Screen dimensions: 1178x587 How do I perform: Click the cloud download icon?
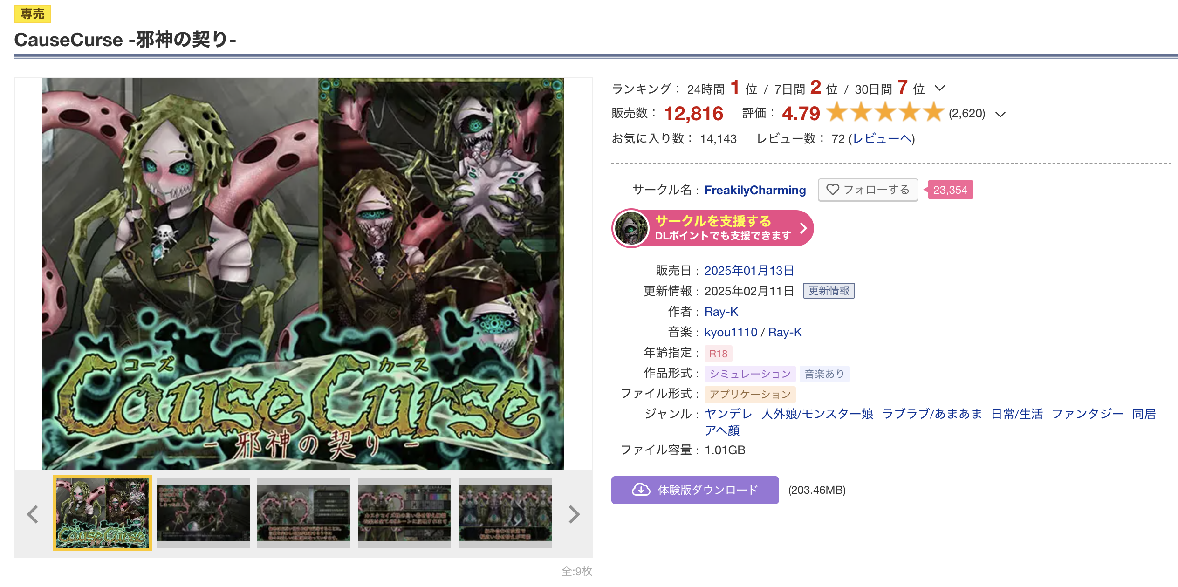641,490
